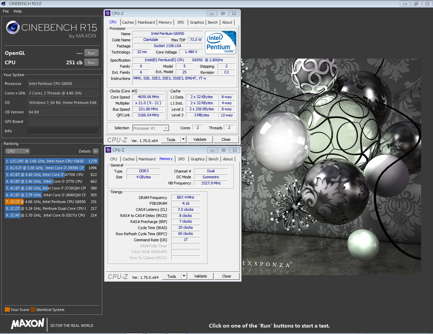Select ranking row Intel Core i7-4770K
This screenshot has width=433, height=334.
pos(51,175)
